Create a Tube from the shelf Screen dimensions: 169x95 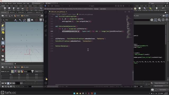[x=14, y=9]
